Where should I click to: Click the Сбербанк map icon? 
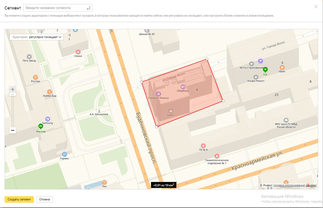coord(183,87)
